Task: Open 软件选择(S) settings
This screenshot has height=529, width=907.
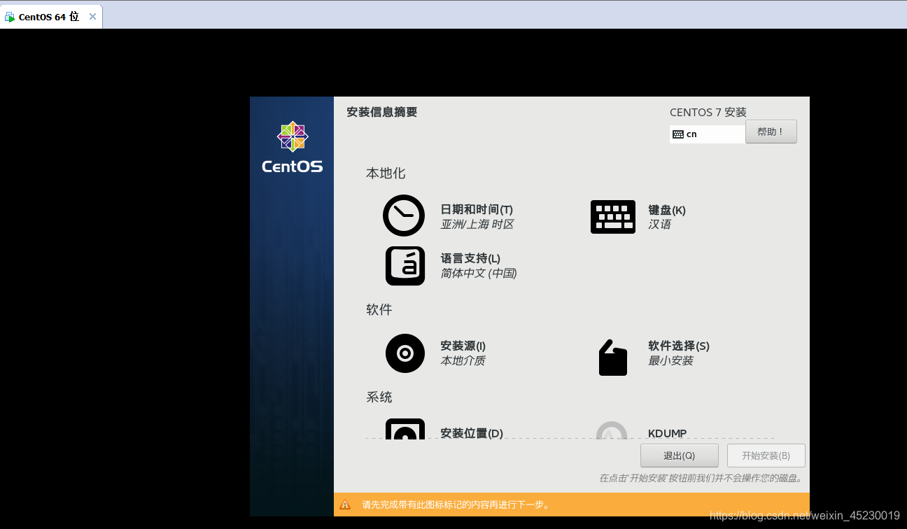Action: [679, 346]
